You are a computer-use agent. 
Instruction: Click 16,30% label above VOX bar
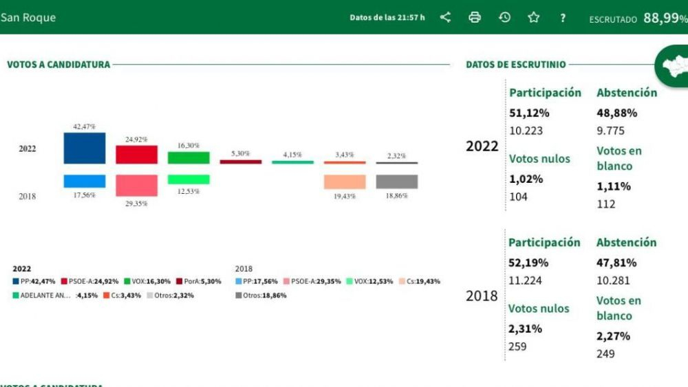pyautogui.click(x=189, y=146)
